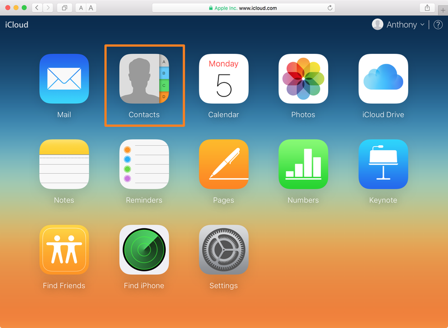The width and height of the screenshot is (448, 328).
Task: Click the Safari Share button
Action: [427, 8]
